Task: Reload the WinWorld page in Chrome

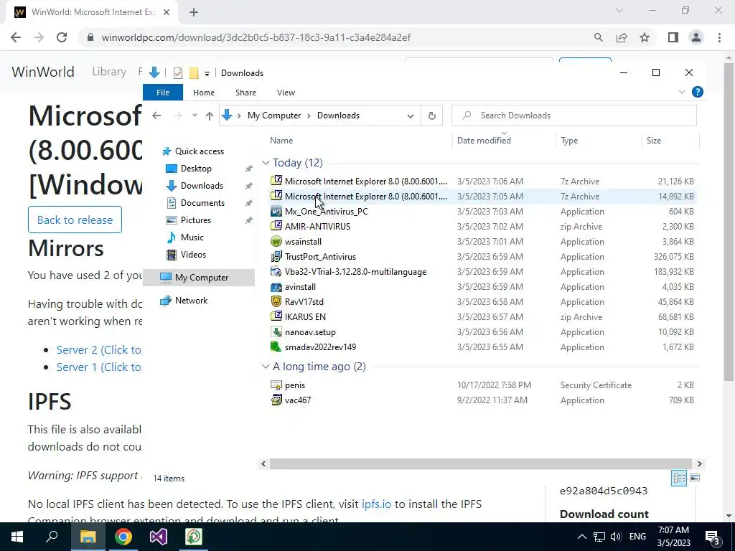Action: tap(62, 37)
